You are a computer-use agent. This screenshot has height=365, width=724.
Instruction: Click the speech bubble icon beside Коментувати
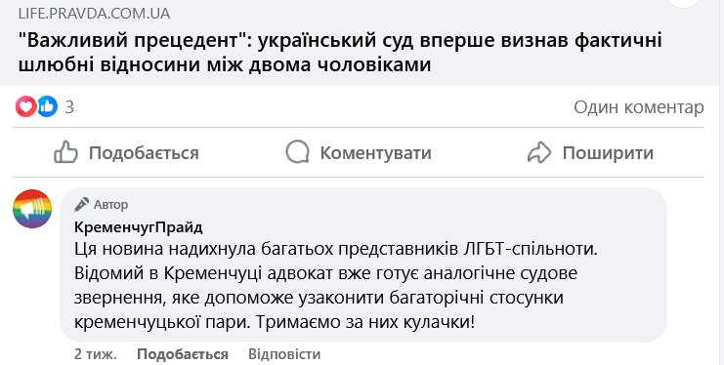pyautogui.click(x=297, y=152)
